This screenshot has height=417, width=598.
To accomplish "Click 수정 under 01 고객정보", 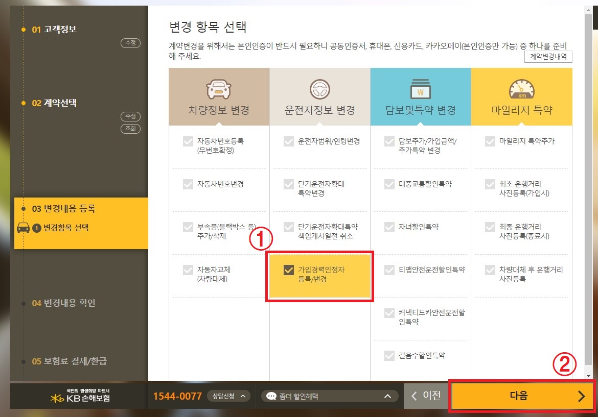I will click(x=130, y=43).
